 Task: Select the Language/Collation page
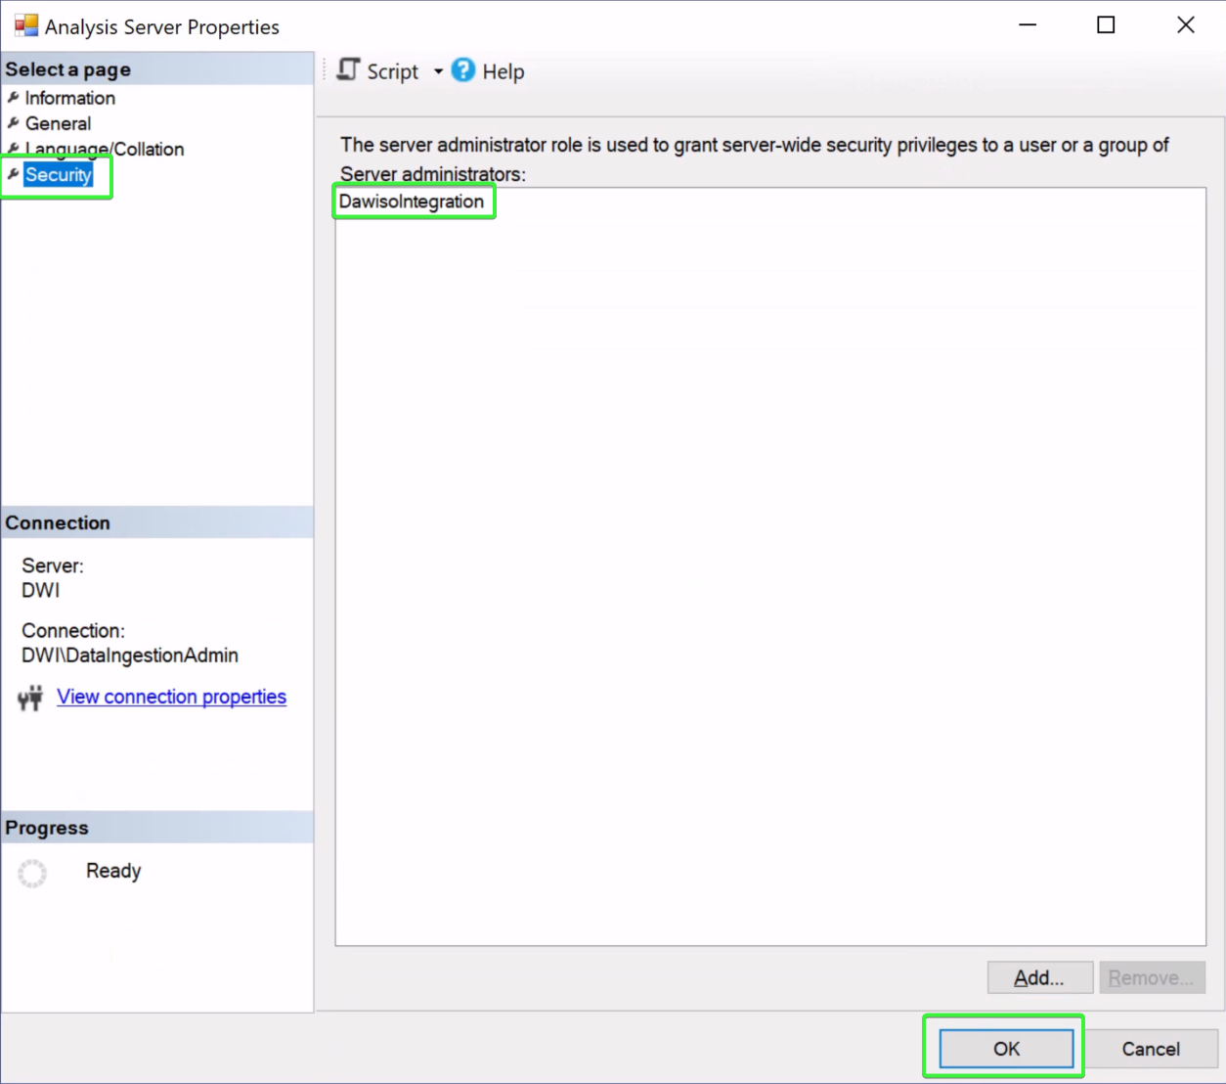105,149
